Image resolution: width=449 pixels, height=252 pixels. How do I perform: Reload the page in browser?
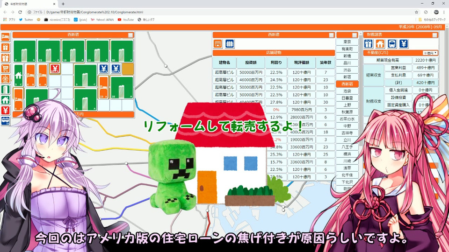20,12
